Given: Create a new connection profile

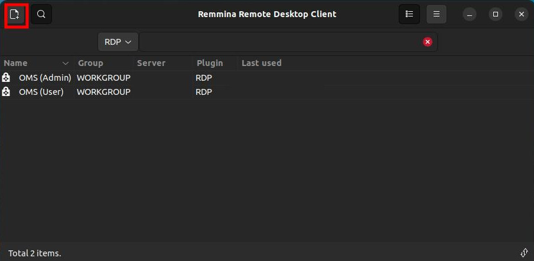Looking at the screenshot, I should [x=16, y=14].
